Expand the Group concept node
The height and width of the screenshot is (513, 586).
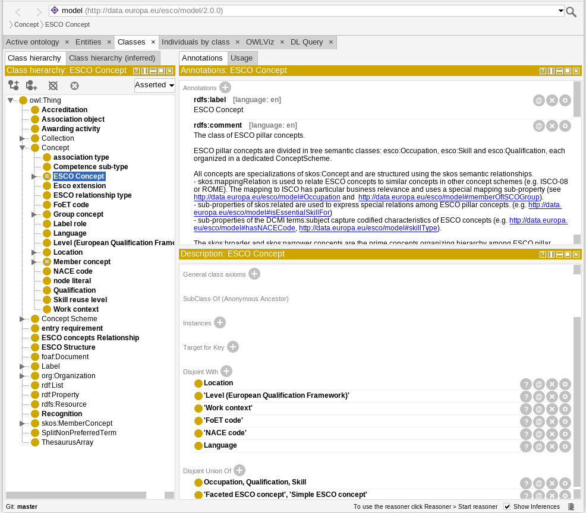click(x=34, y=214)
